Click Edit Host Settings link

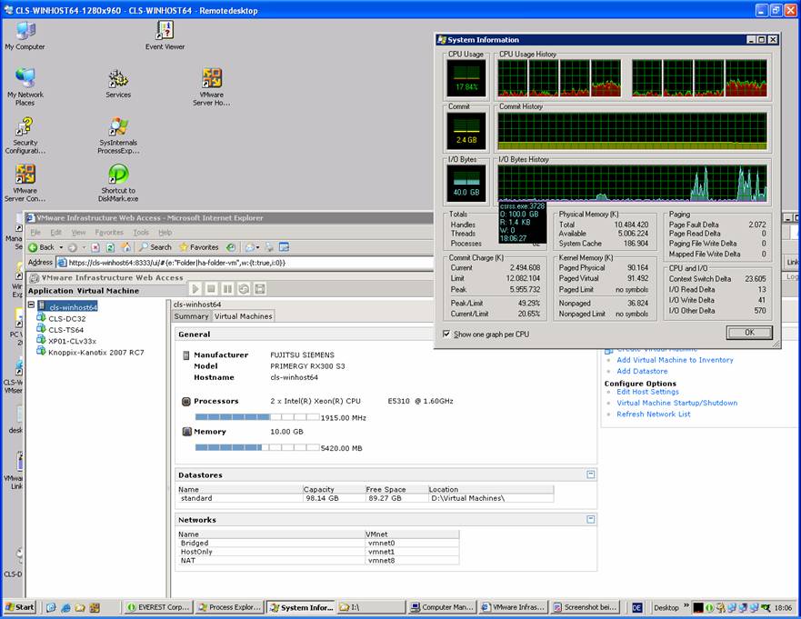tap(647, 392)
